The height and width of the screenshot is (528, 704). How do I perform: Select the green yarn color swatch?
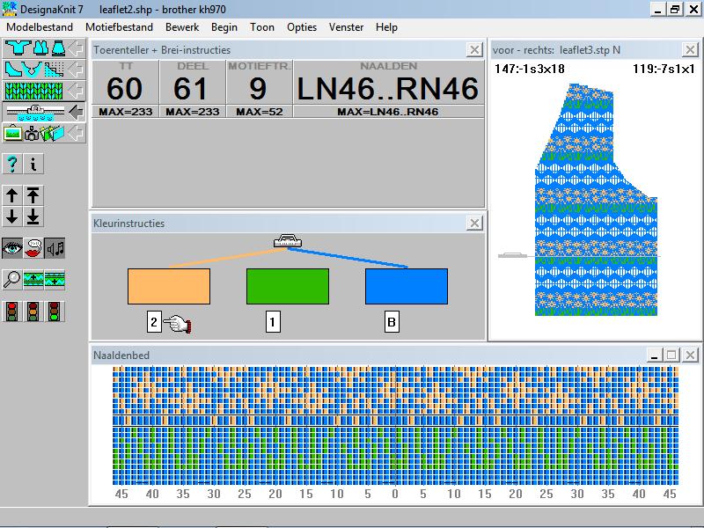pos(288,286)
